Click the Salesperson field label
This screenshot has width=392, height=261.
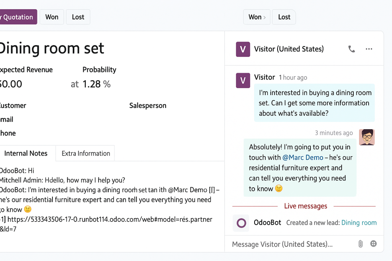[x=148, y=105]
